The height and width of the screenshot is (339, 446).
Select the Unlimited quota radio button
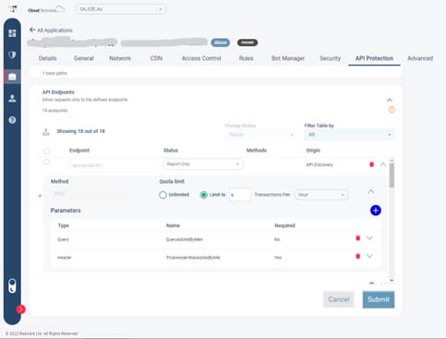click(x=163, y=195)
